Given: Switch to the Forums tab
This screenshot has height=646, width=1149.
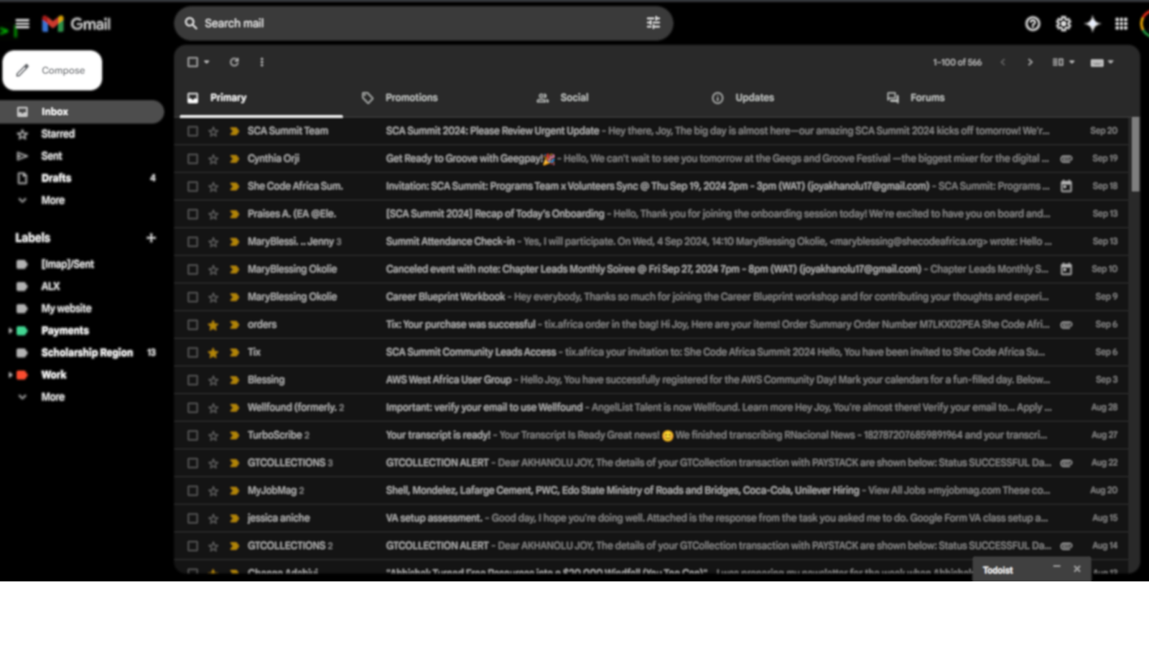Looking at the screenshot, I should (962, 98).
